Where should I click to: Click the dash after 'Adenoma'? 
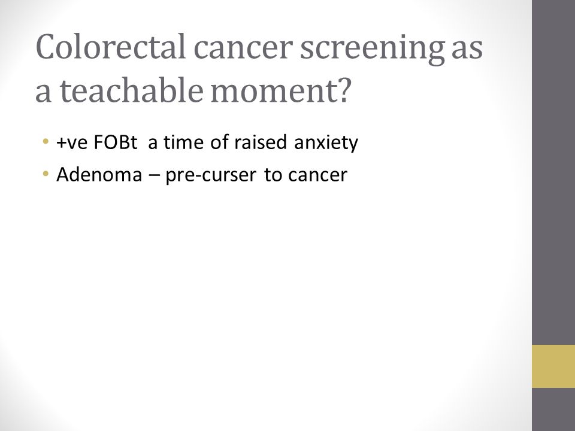click(154, 175)
